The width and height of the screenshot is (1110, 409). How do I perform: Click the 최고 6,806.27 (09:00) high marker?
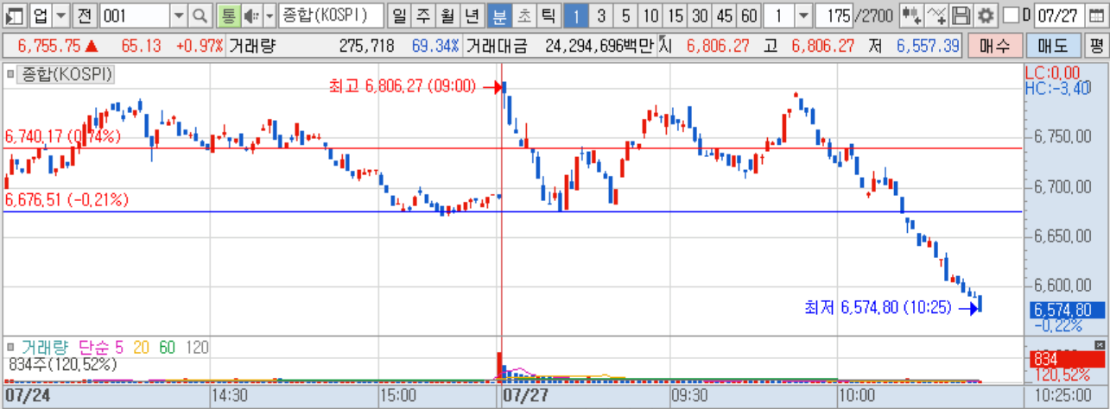[403, 85]
